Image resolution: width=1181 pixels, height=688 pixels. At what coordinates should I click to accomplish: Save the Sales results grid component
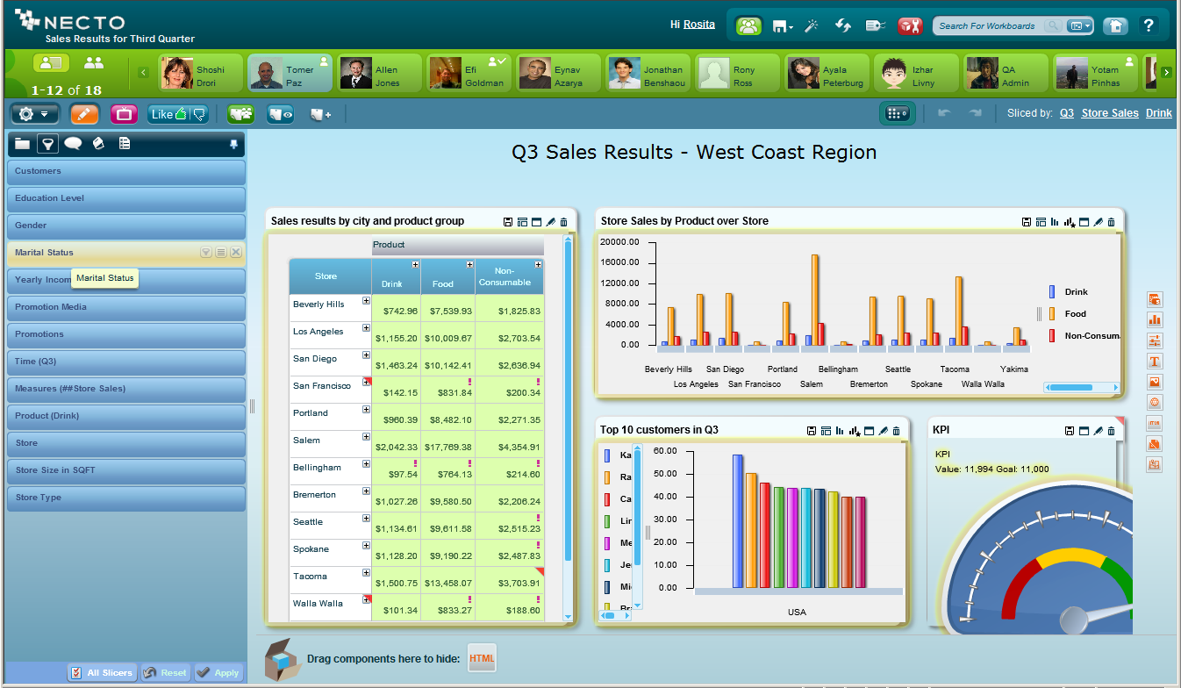508,222
